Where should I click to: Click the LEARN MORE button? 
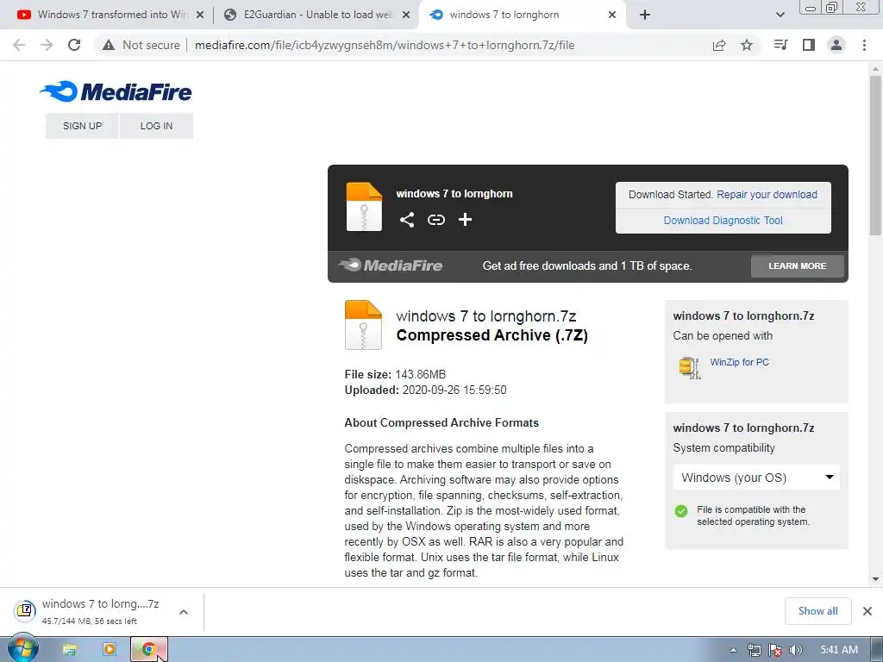(798, 265)
